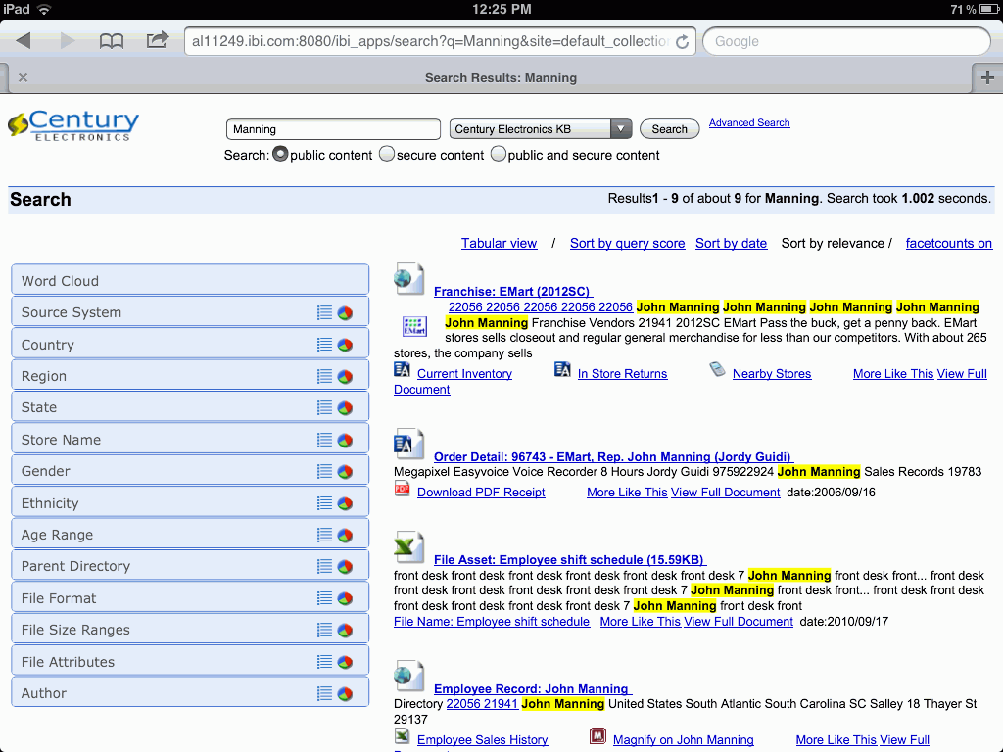Screen dimensions: 1003x752
Task: Click the State list icon
Action: [x=325, y=407]
